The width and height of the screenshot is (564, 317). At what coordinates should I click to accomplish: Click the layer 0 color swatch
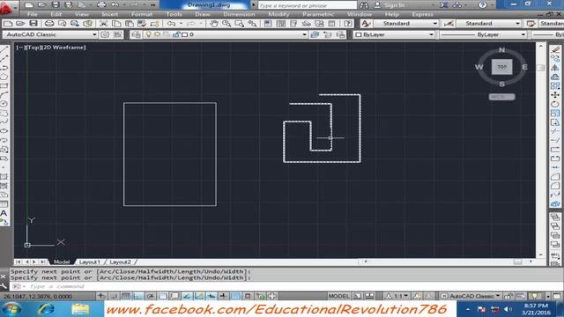point(185,34)
